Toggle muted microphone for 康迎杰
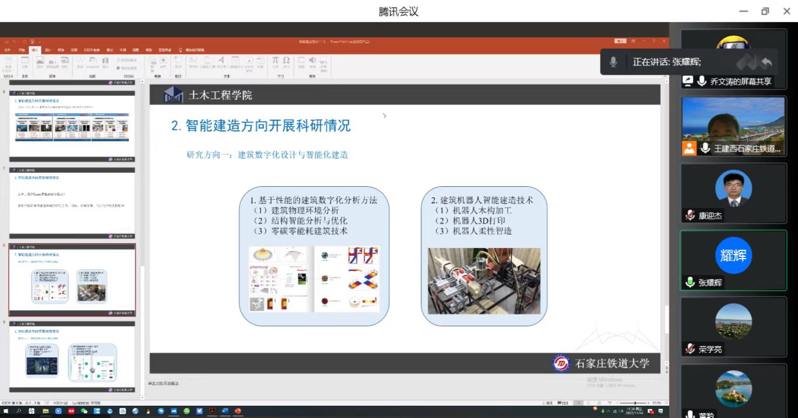The image size is (798, 418). (690, 215)
